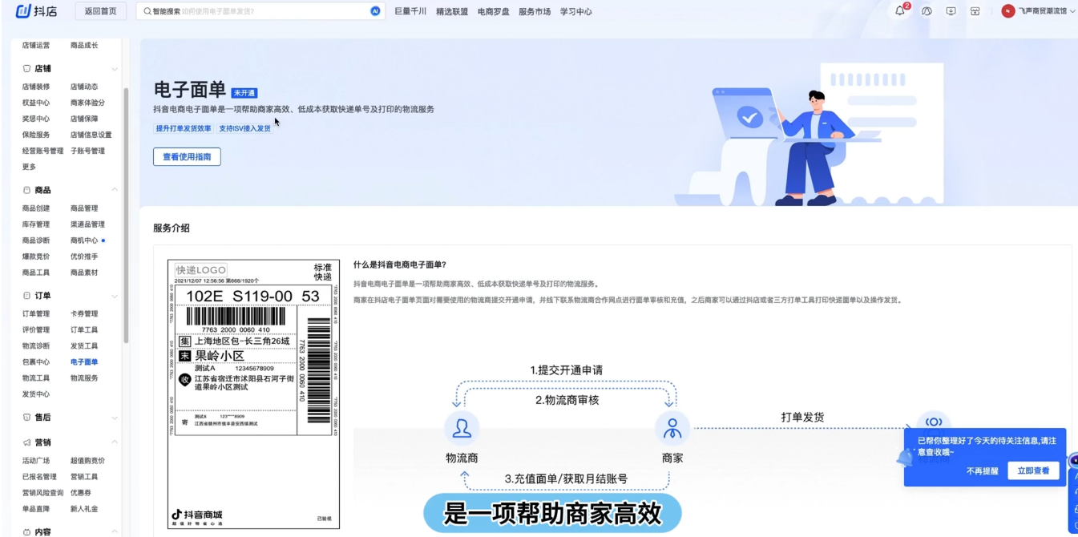Image resolution: width=1078 pixels, height=537 pixels.
Task: Open 活动广场 in the sidebar
Action: [36, 461]
